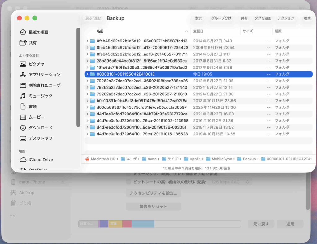Expand the 00008101-001155C42E41001E folder
Screen dimensions: 317x244
[x=87, y=74]
